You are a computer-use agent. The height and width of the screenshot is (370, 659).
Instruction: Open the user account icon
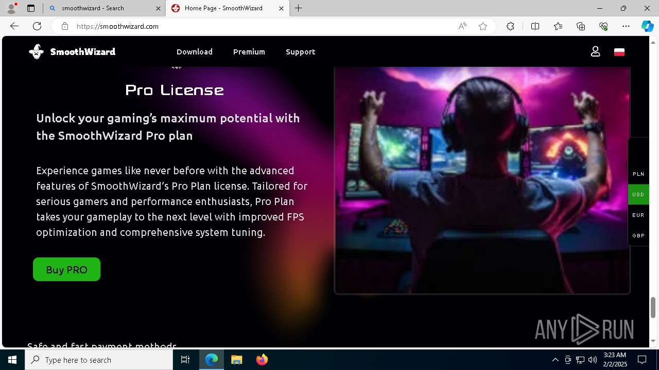(595, 51)
